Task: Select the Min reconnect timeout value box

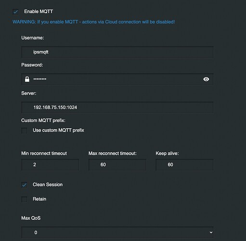Action: point(50,165)
